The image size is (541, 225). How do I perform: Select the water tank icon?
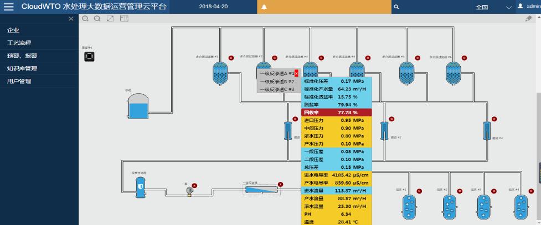click(x=138, y=106)
